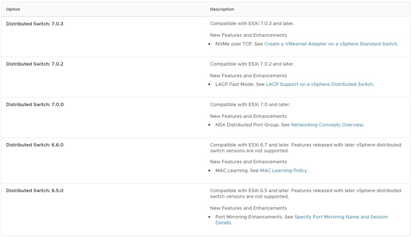Click 'Compatible with ESXi 7.0.3 and later' text
This screenshot has height=237, width=411.
252,24
